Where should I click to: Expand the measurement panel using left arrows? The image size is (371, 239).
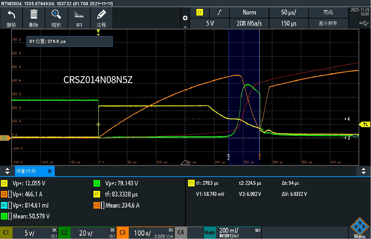pos(8,171)
